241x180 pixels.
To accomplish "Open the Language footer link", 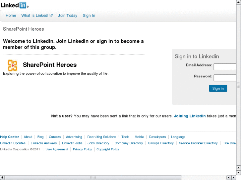I will 178,137.
